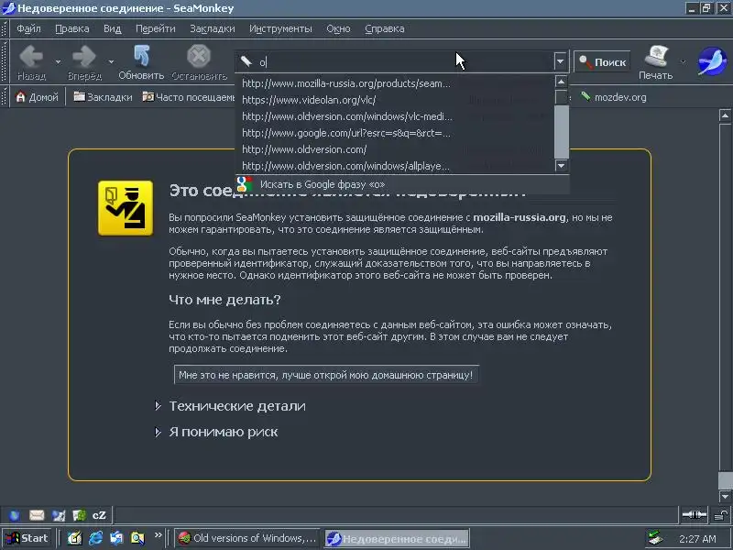Open the URL bar history dropdown arrow
Viewport: 733px width, 550px height.
pyautogui.click(x=560, y=61)
